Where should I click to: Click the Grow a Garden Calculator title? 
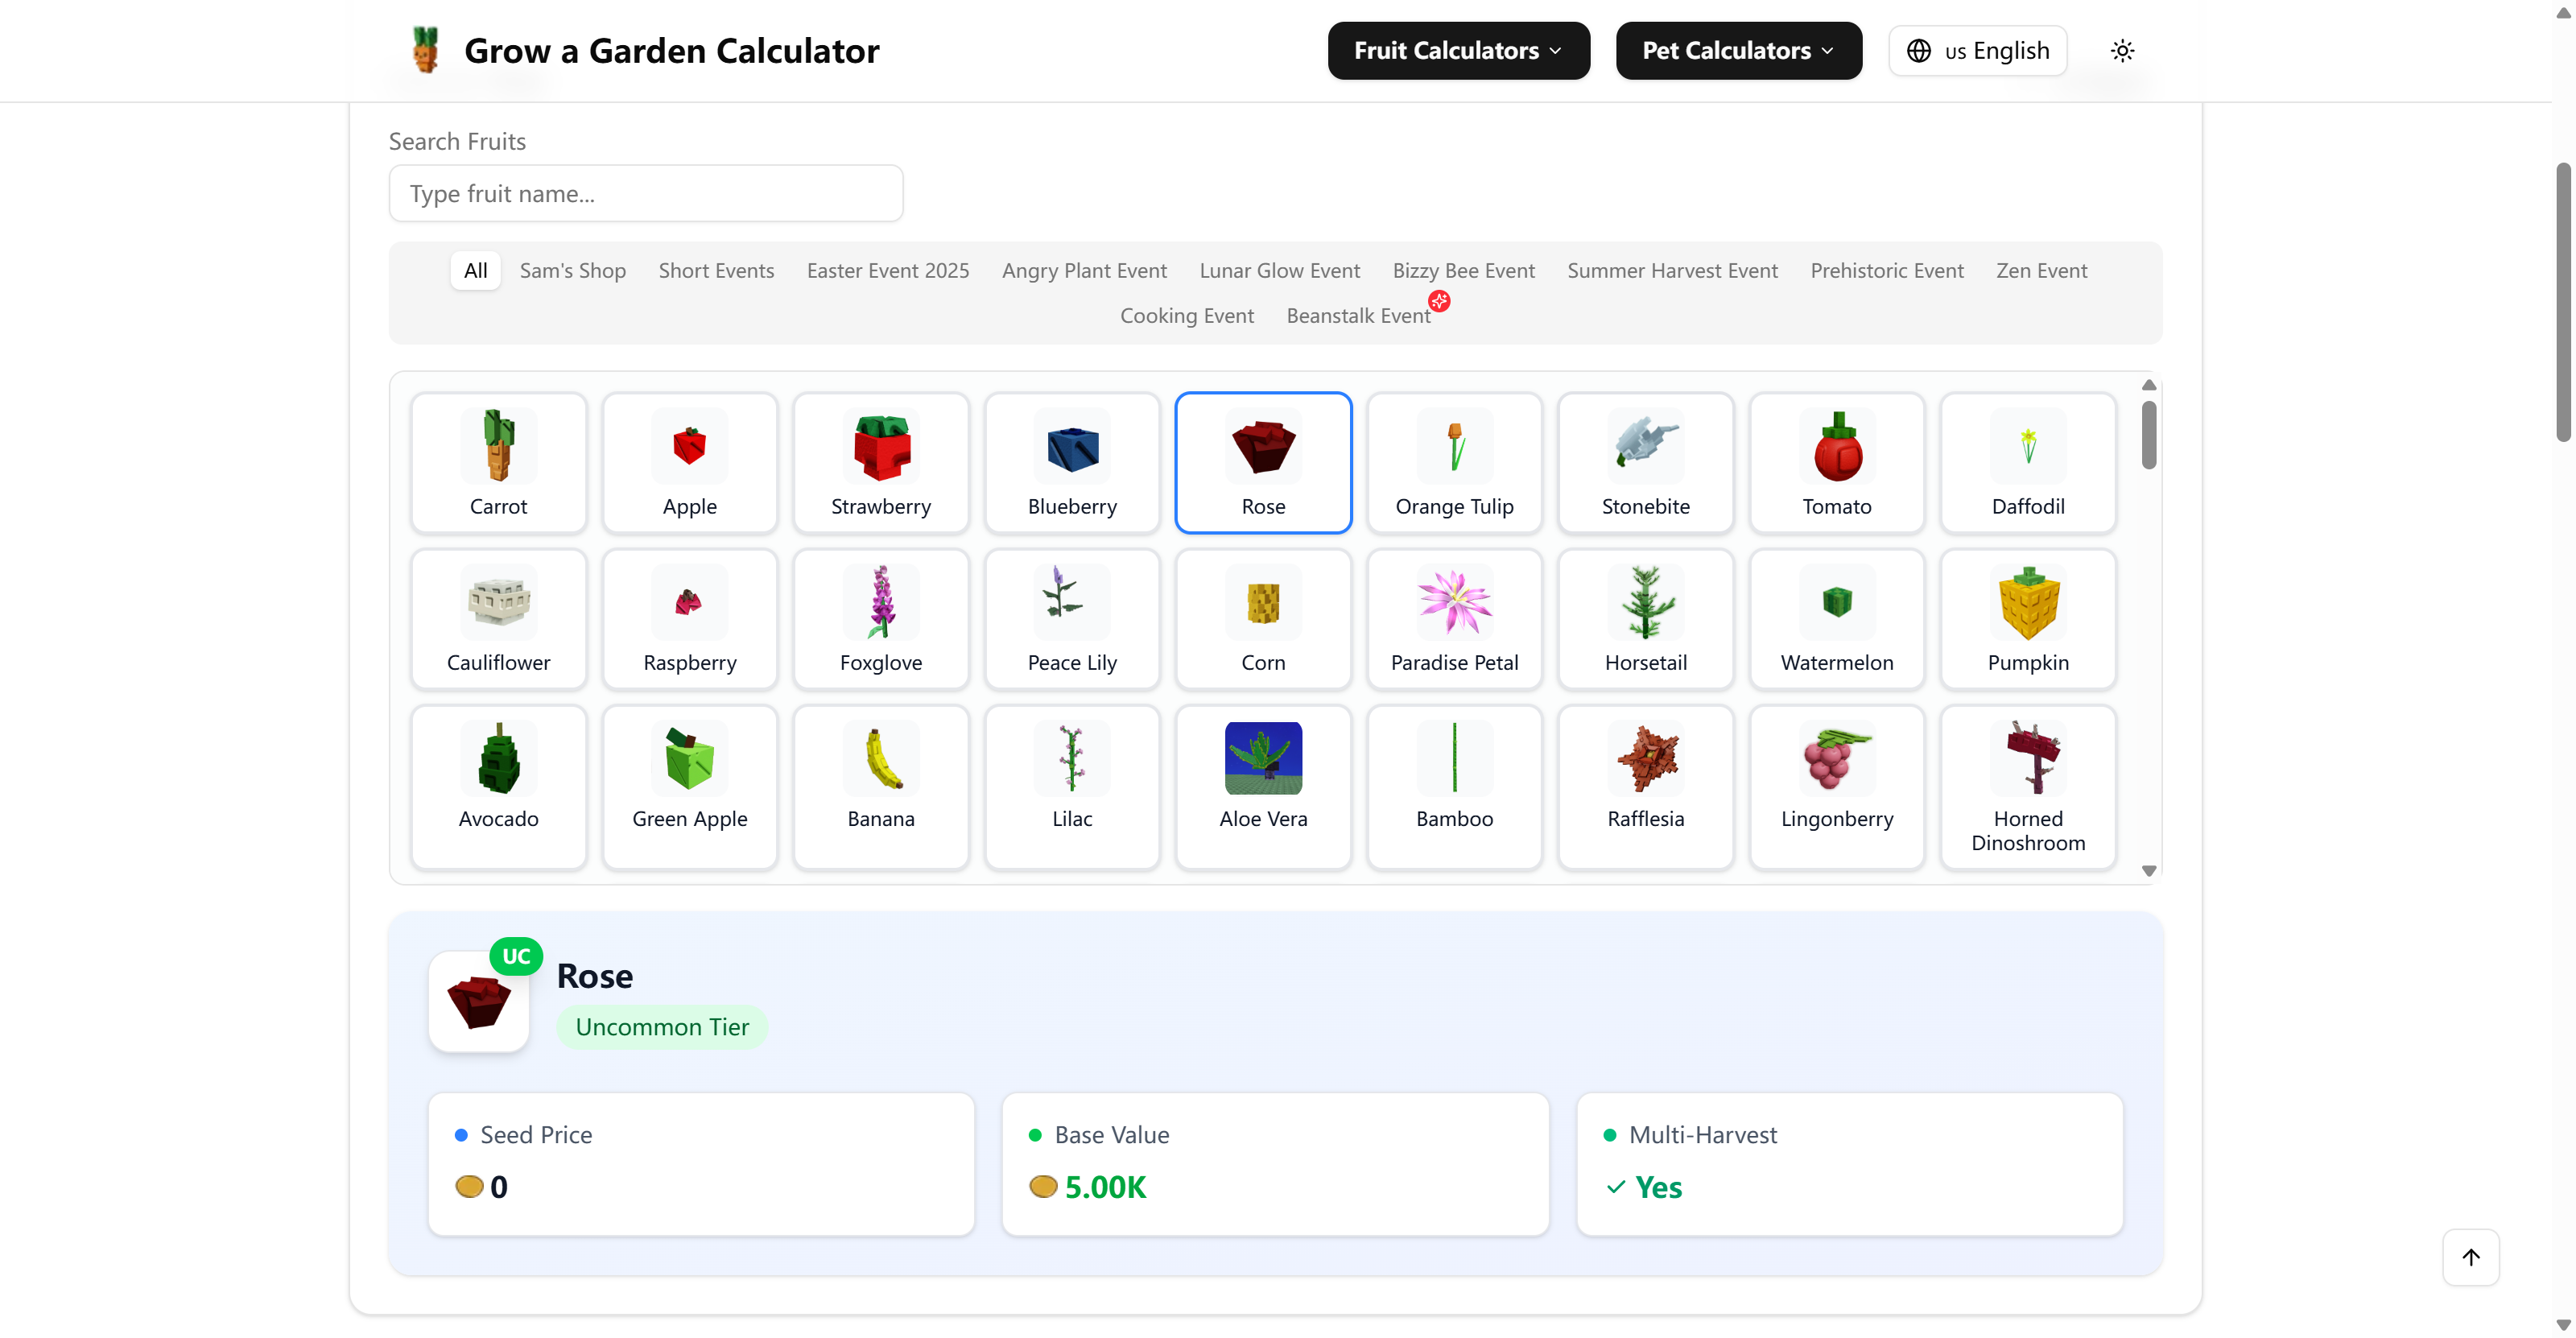(x=671, y=50)
